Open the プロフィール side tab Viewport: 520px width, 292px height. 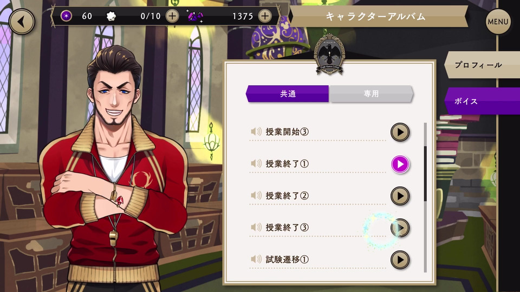(482, 65)
